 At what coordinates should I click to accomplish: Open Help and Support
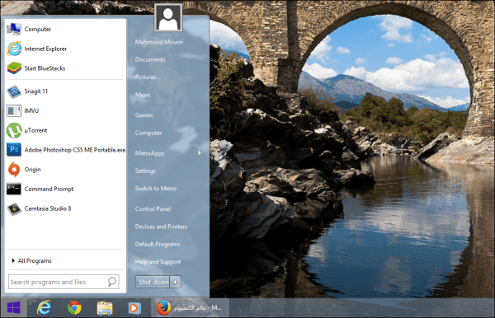coord(158,262)
